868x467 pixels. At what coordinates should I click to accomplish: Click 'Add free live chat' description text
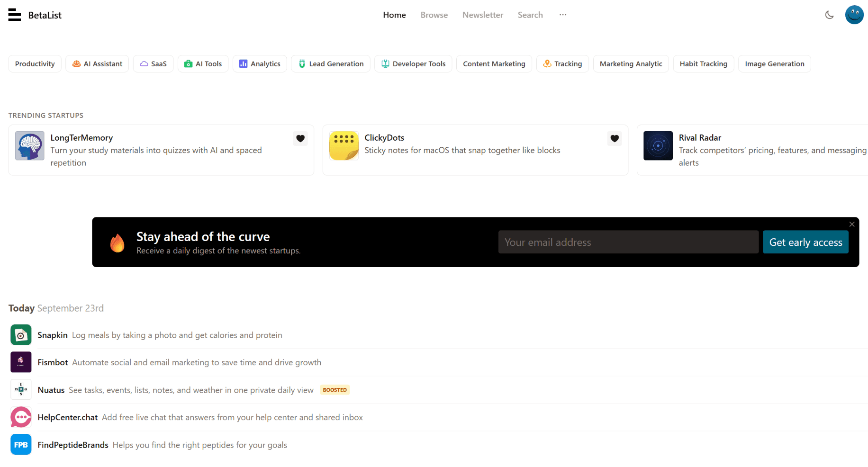pos(233,417)
